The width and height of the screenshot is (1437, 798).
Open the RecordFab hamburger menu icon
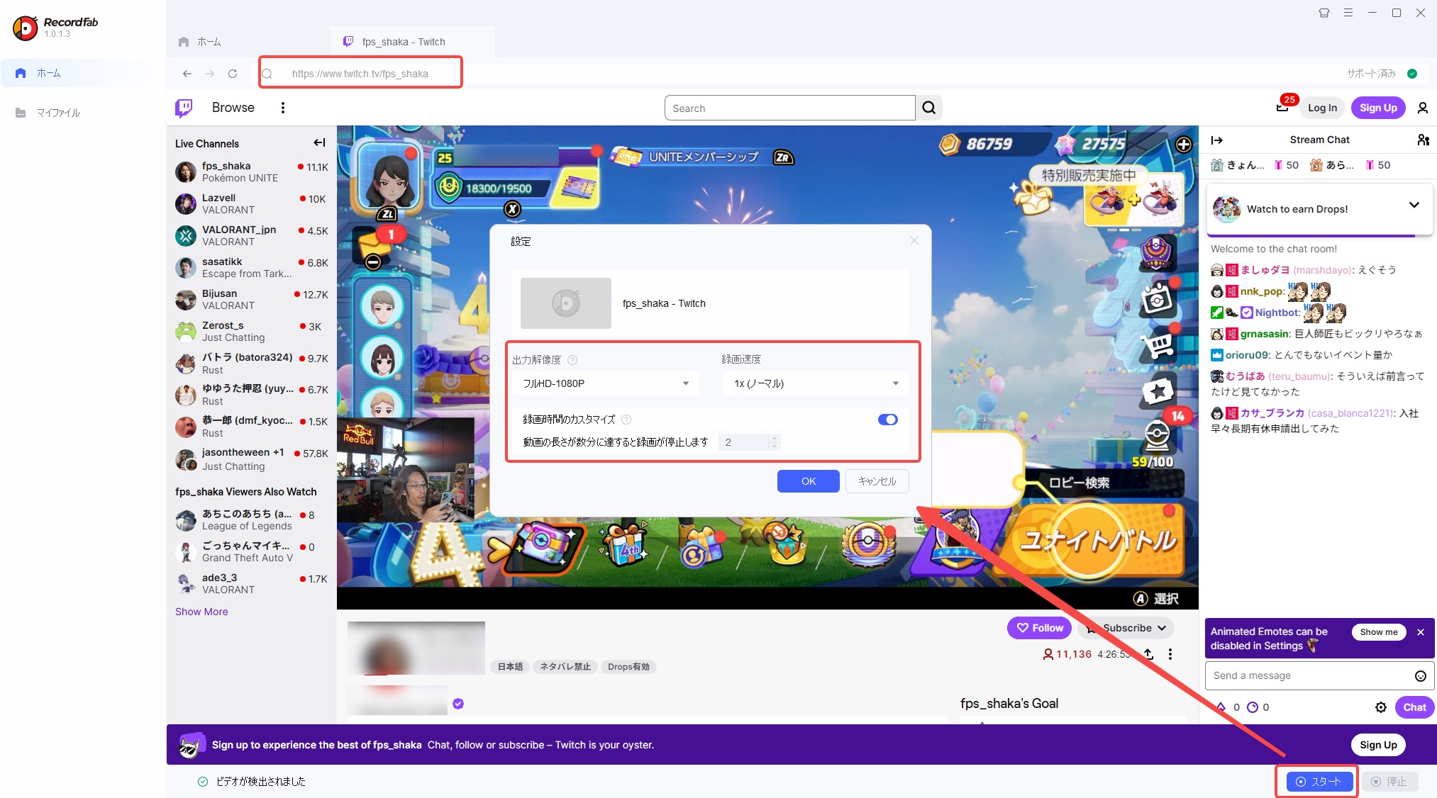1348,13
